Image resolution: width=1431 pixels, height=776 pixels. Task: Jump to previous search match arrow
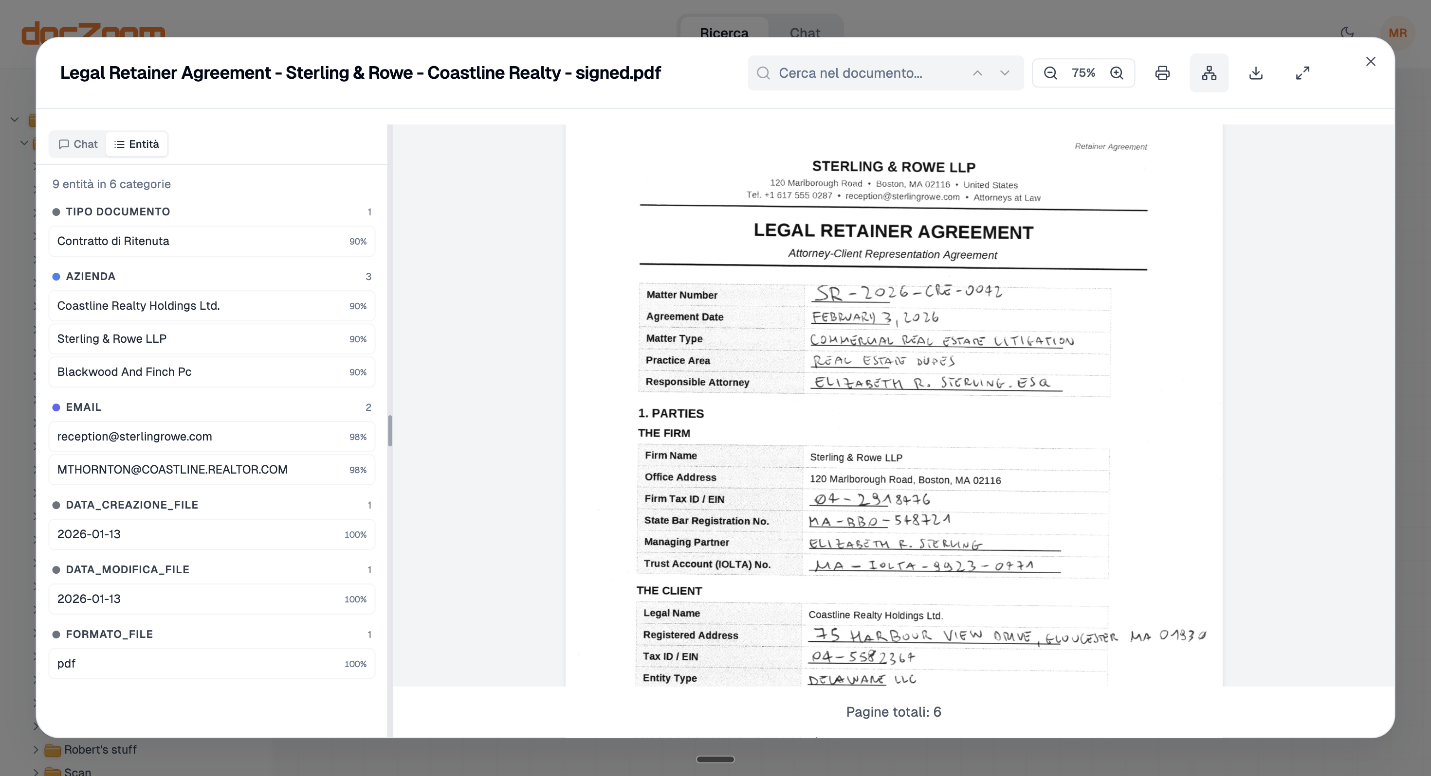(977, 73)
